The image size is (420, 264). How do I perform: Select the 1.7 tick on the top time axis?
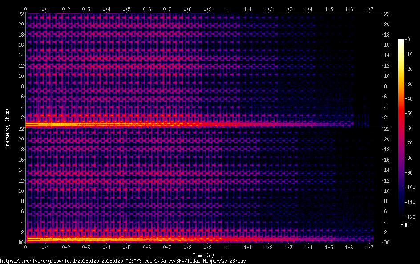(369, 9)
